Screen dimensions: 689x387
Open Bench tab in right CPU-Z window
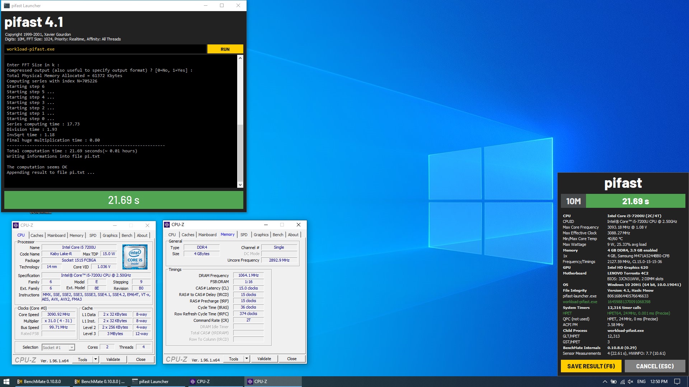[278, 235]
